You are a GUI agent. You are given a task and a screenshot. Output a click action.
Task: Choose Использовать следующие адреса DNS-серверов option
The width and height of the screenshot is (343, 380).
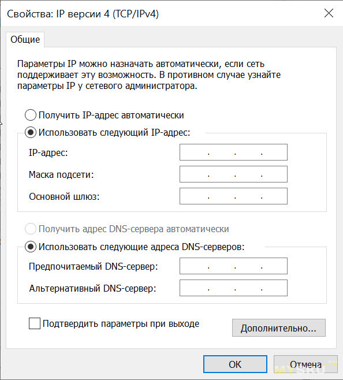click(31, 247)
